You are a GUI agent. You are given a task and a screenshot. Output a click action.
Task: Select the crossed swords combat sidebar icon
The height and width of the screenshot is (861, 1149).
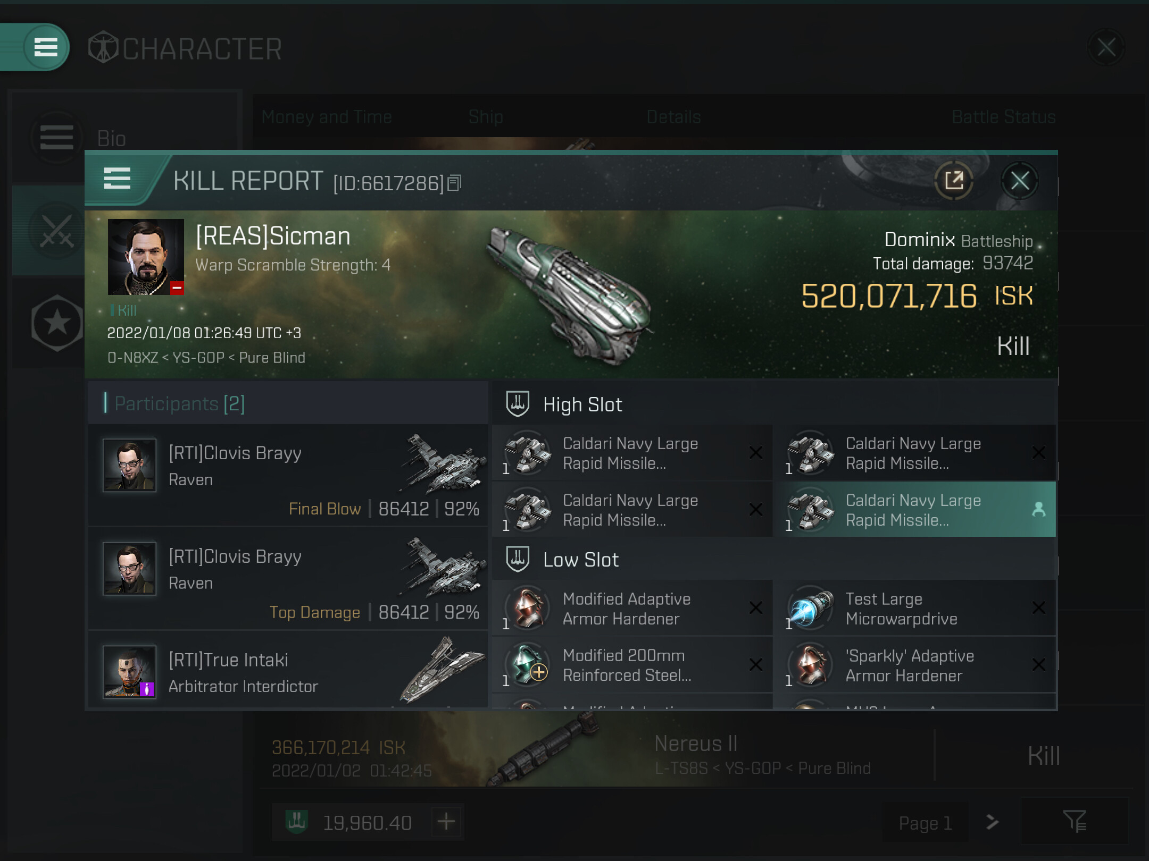pos(57,231)
